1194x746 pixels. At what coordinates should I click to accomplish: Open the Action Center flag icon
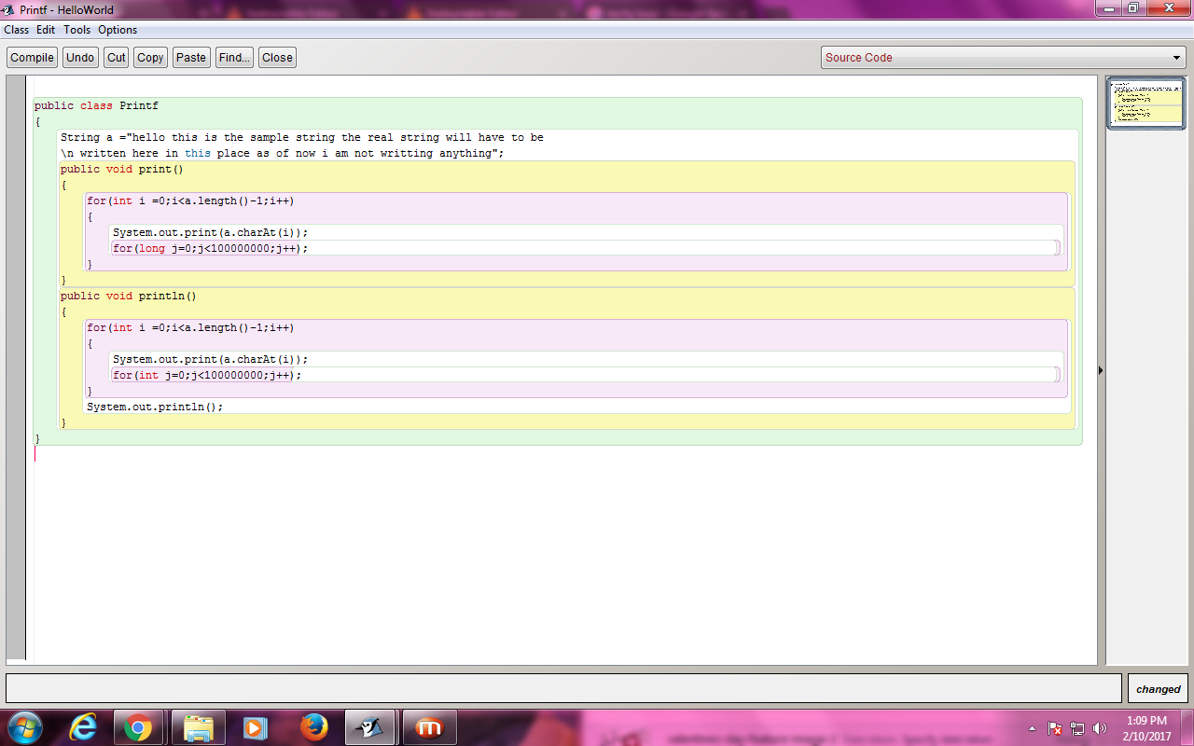pos(1055,728)
